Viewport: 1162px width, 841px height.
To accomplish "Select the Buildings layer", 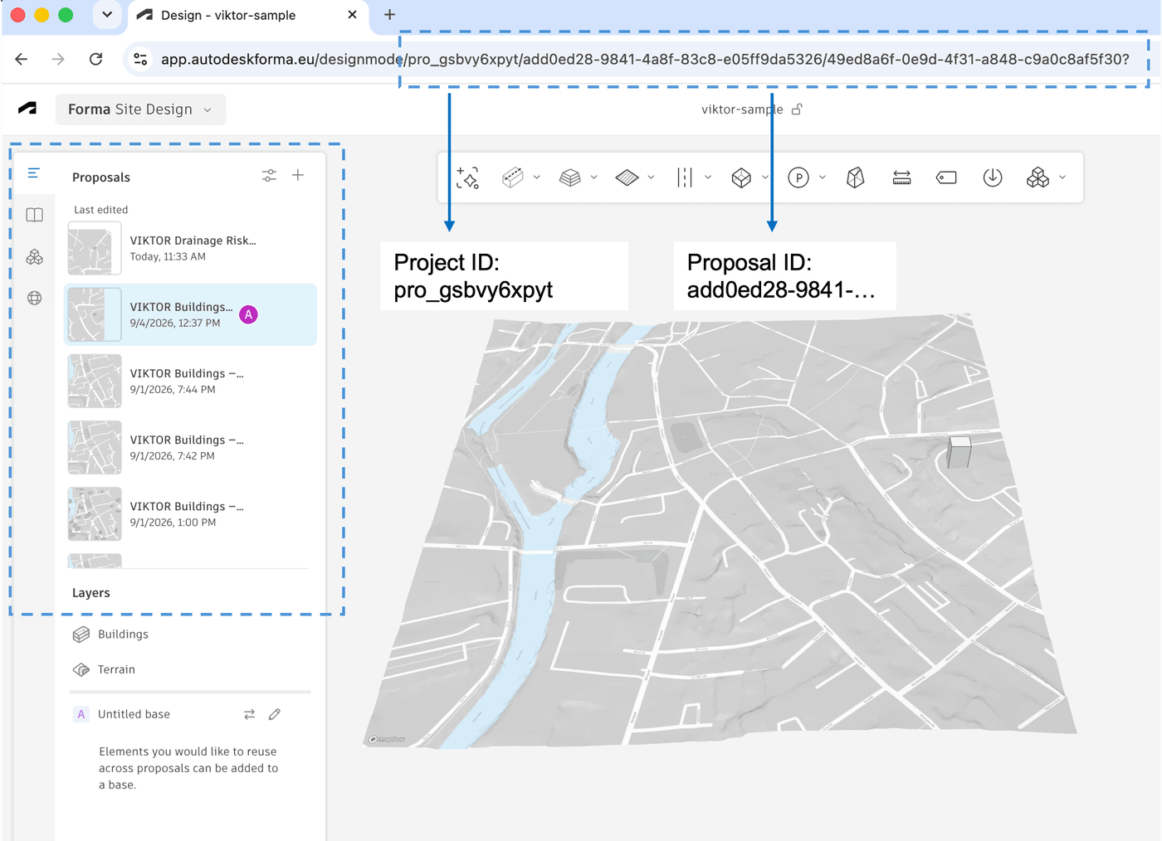I will (123, 634).
